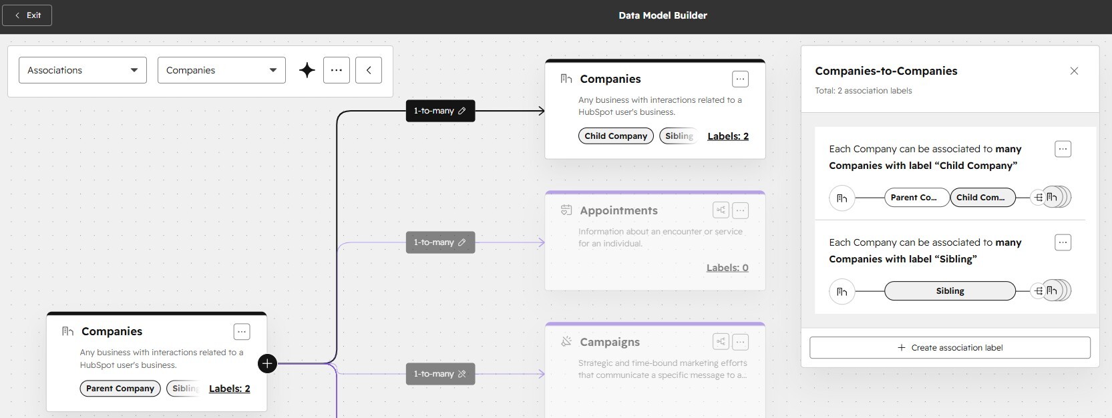Select the Sibling pill on top Companies card
The width and height of the screenshot is (1112, 418).
(679, 136)
